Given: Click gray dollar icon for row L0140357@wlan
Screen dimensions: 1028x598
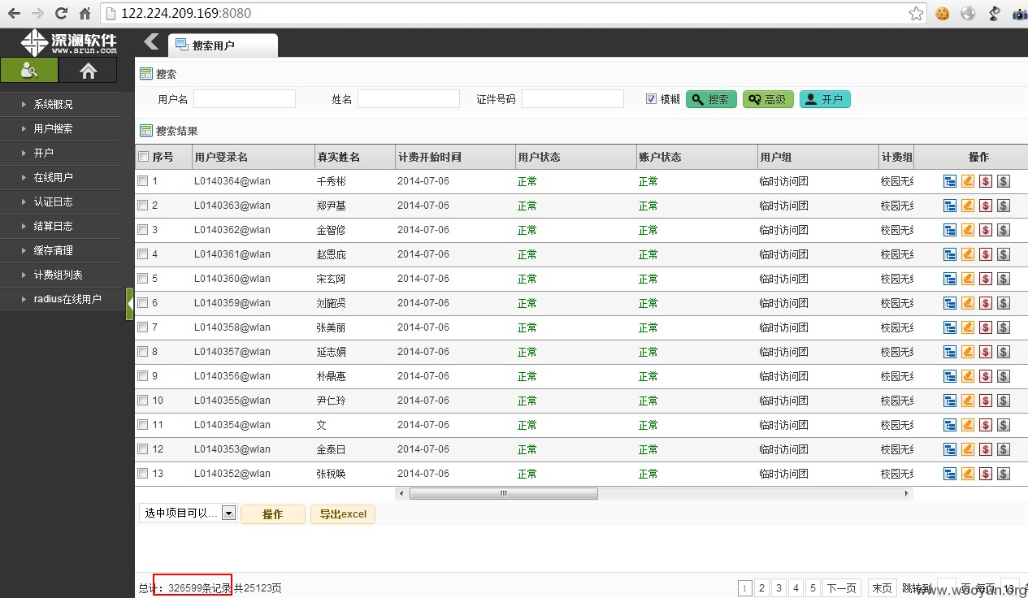Looking at the screenshot, I should (1004, 352).
